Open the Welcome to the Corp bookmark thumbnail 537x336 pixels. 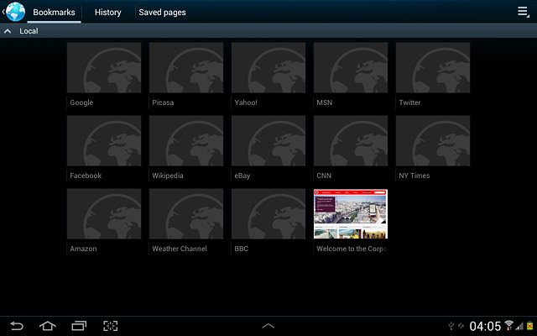(x=351, y=213)
